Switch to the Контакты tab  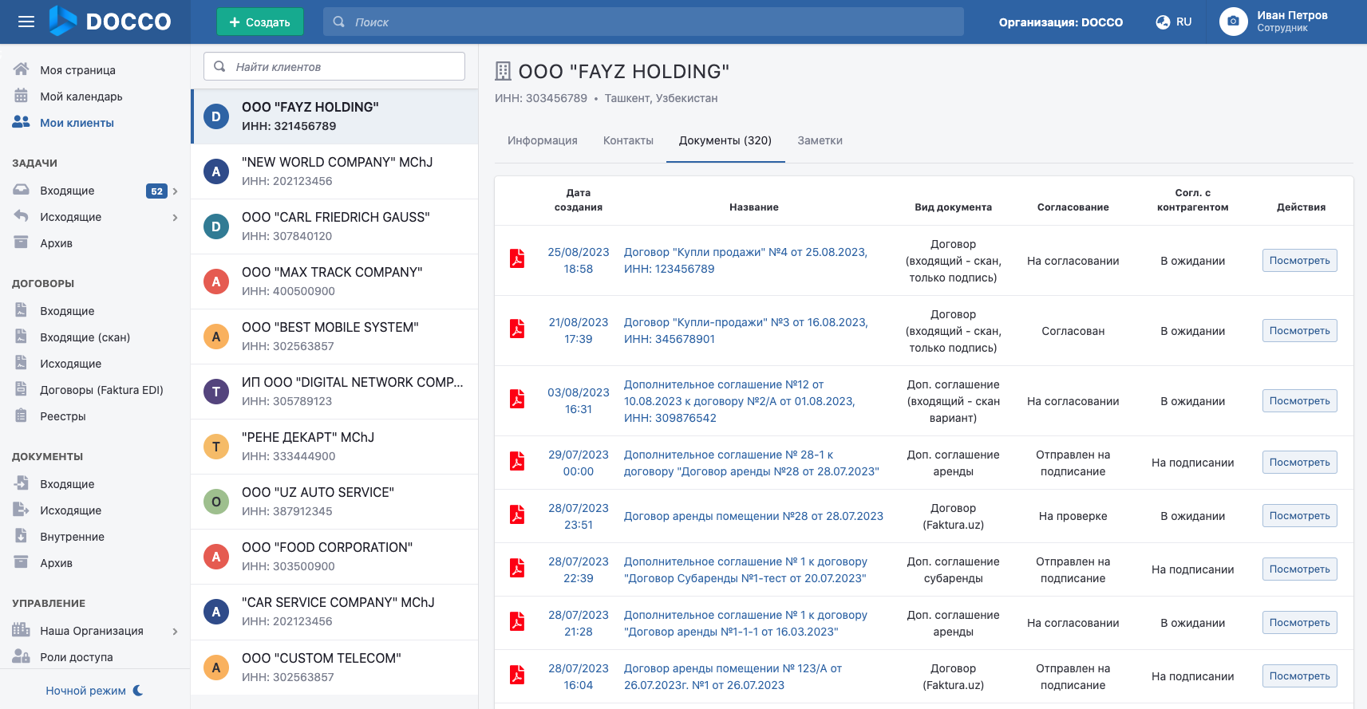pos(628,140)
